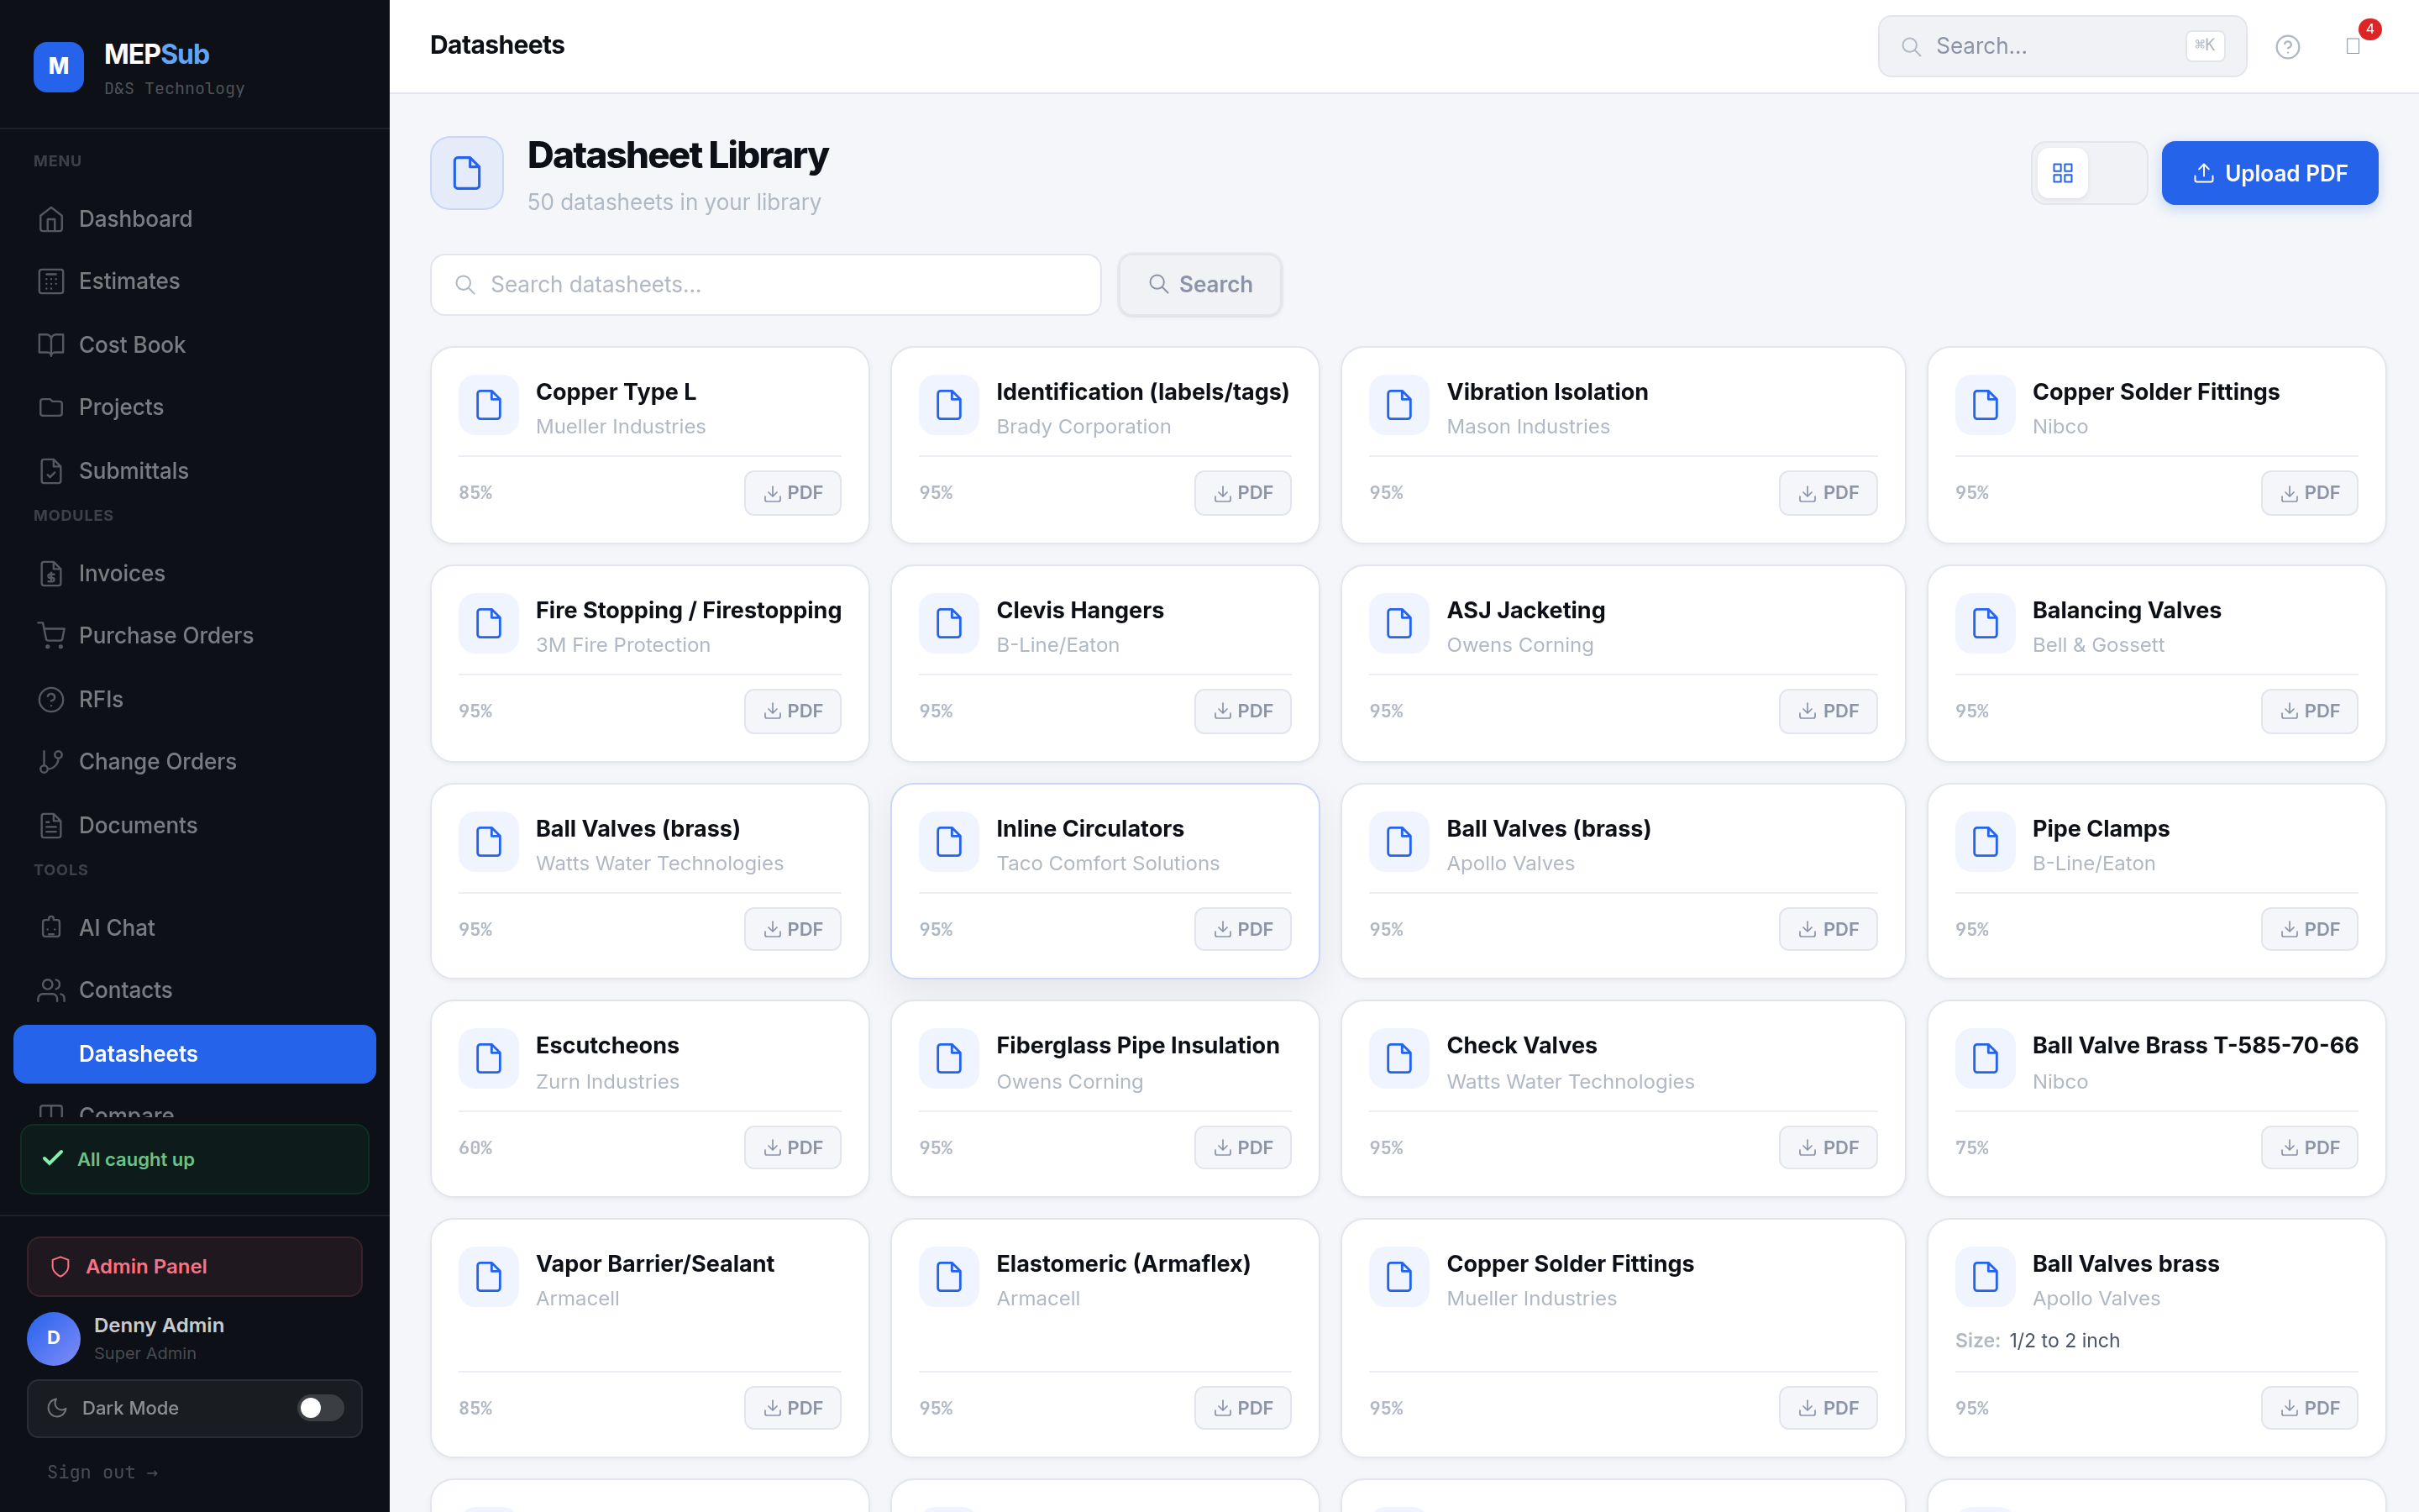Click the Vibration Isolation file icon
Screen dimensions: 2419x1512
point(1399,405)
